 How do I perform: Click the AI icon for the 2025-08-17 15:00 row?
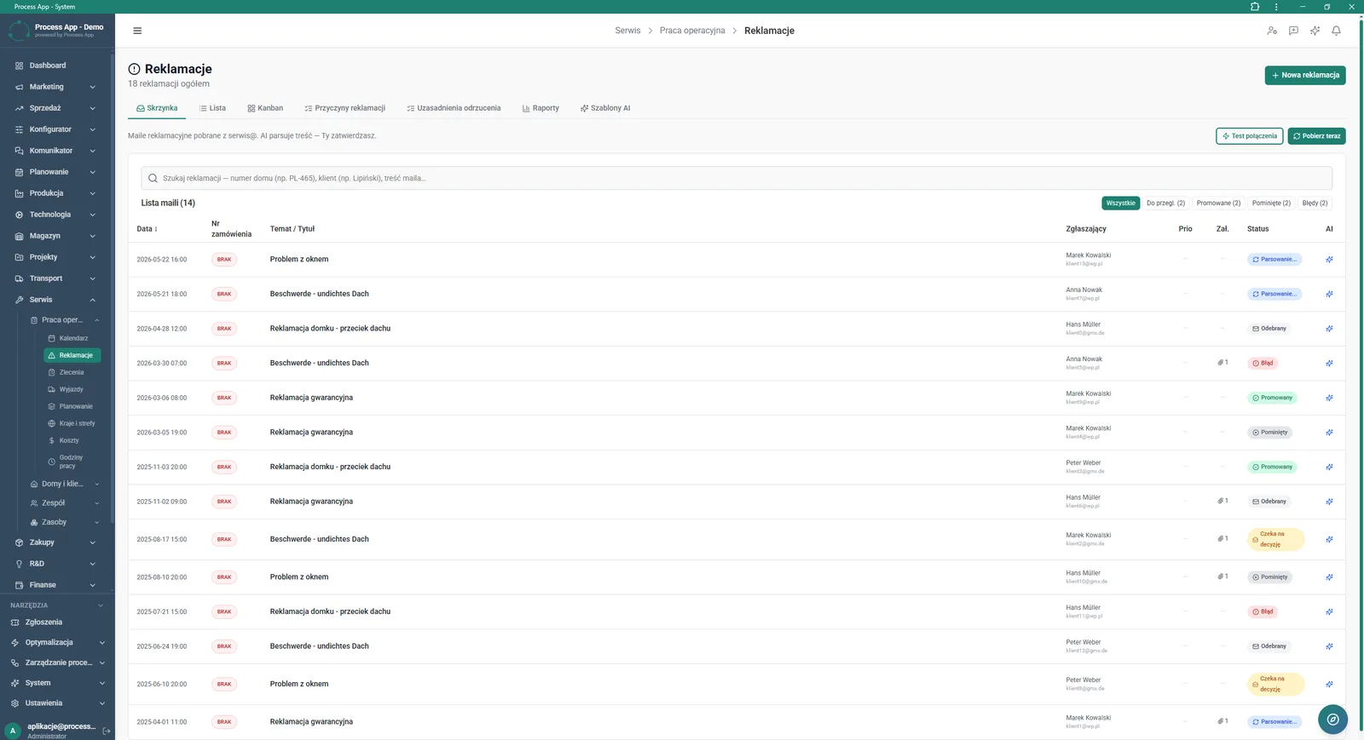pos(1329,540)
